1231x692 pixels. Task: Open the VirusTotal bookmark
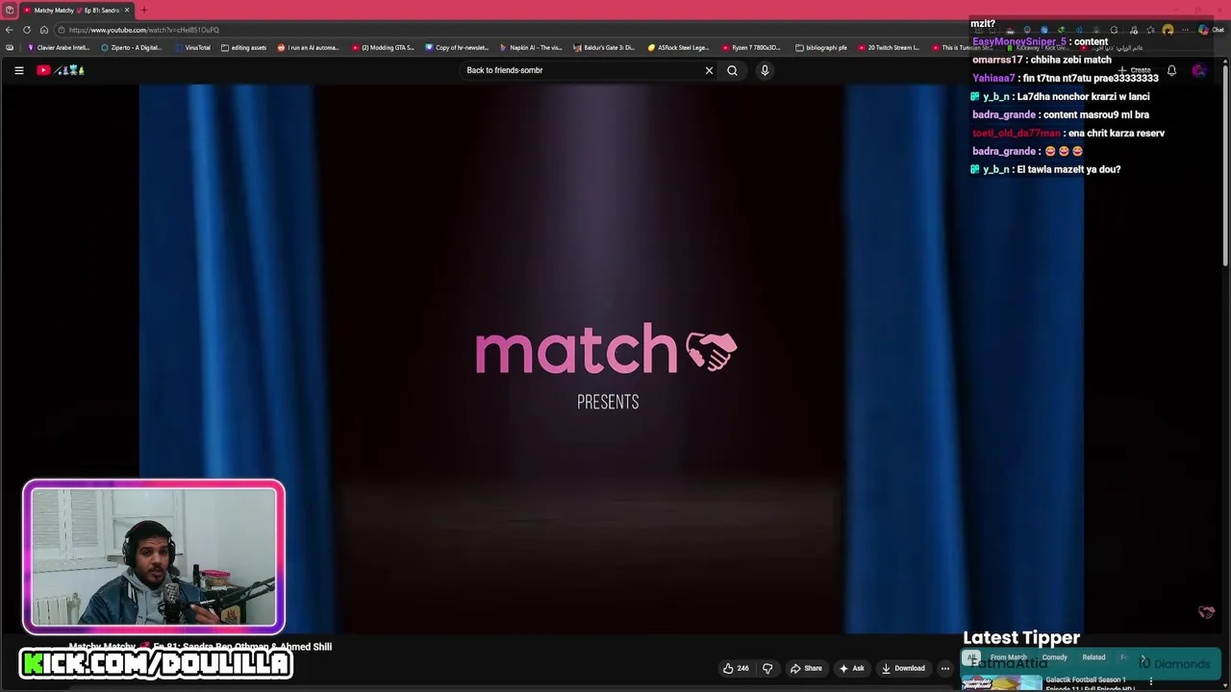click(193, 47)
